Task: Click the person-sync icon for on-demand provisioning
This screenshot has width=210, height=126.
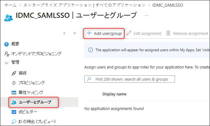Action: click(x=7, y=54)
